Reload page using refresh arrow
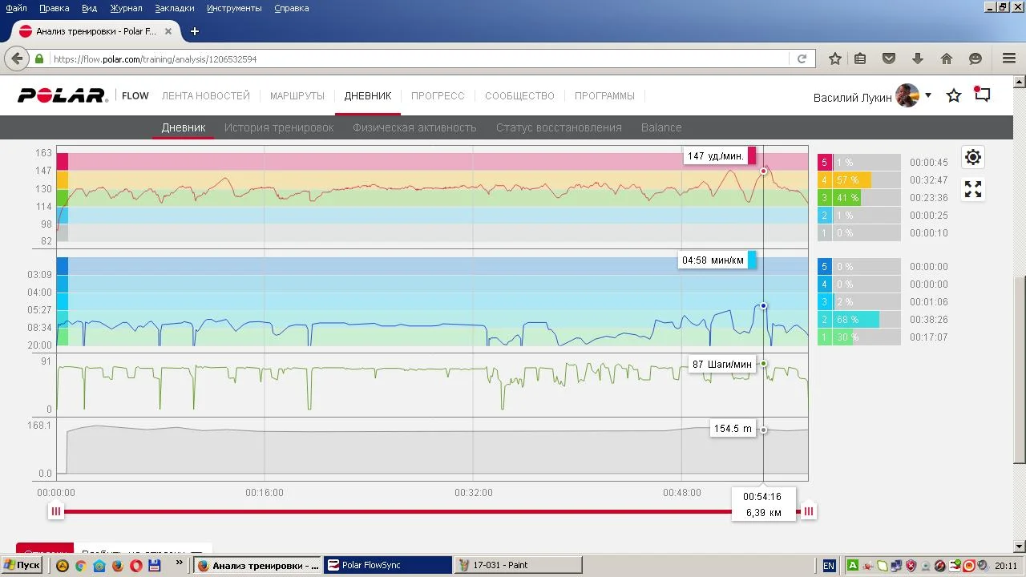This screenshot has width=1026, height=577. click(801, 59)
